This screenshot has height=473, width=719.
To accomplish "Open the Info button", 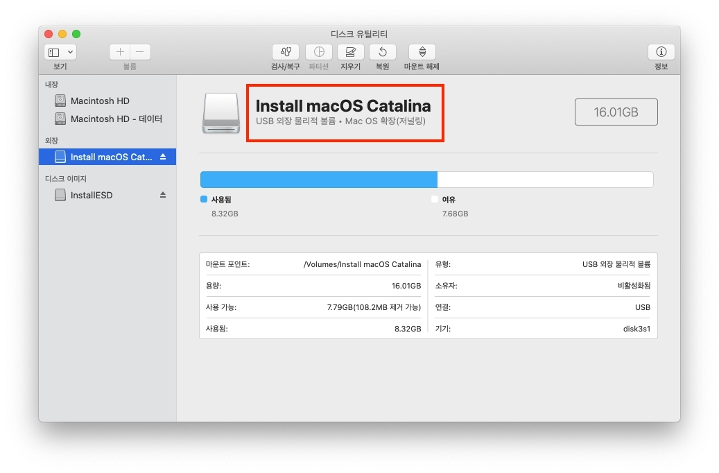I will pos(661,52).
